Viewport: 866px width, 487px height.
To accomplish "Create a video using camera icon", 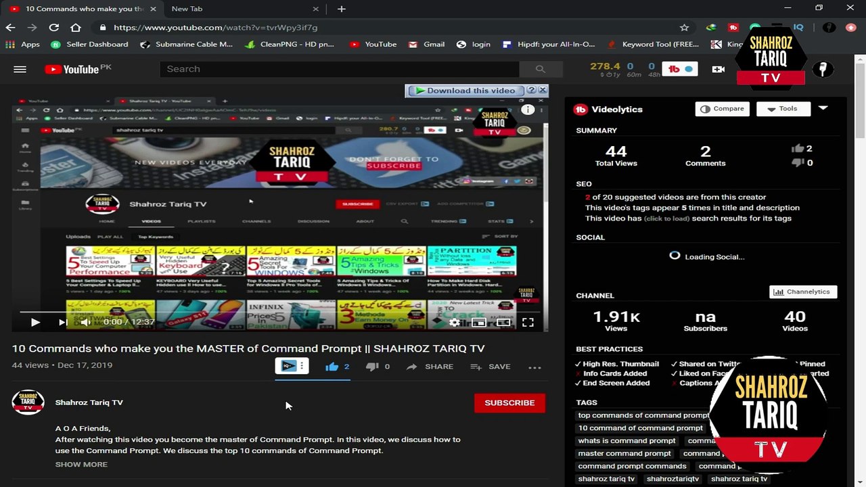I will pos(719,69).
